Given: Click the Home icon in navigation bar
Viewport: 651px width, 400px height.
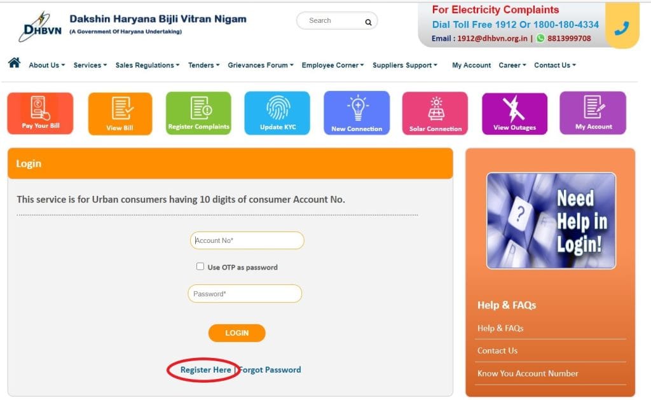Looking at the screenshot, I should tap(13, 62).
